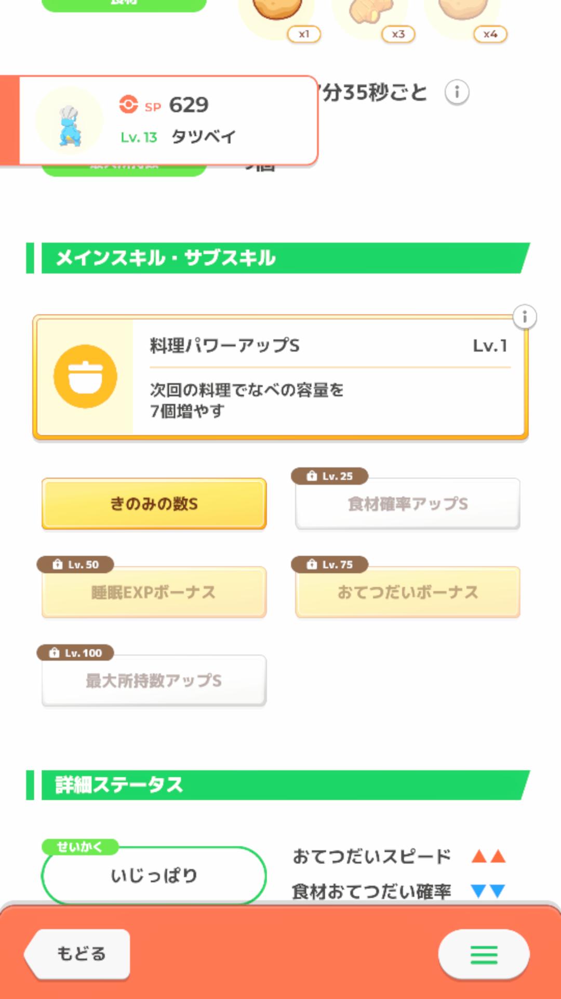Tap the info icon beside 35秒ごと

457,93
